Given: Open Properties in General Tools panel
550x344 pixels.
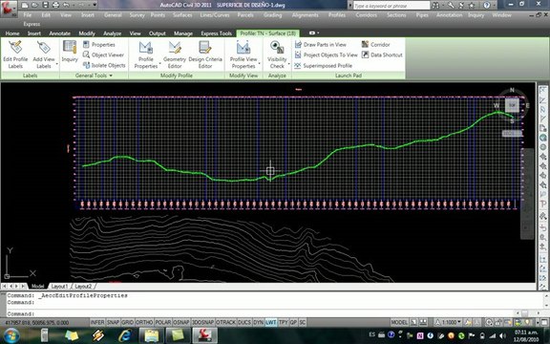Looking at the screenshot, I should (99, 45).
